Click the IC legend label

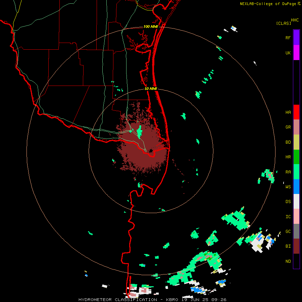click(288, 217)
